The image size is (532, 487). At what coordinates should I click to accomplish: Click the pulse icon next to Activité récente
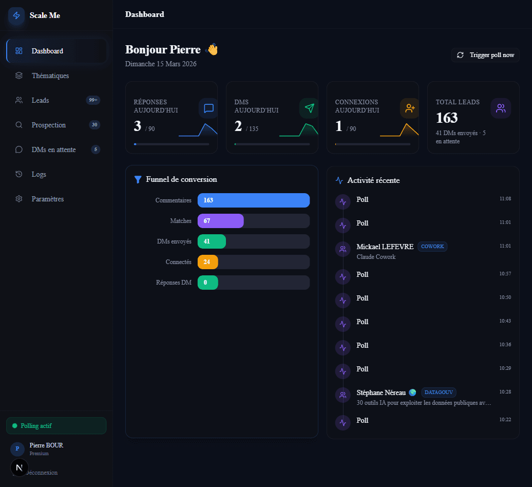coord(338,180)
